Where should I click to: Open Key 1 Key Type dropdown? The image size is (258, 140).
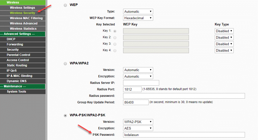pyautogui.click(x=224, y=31)
